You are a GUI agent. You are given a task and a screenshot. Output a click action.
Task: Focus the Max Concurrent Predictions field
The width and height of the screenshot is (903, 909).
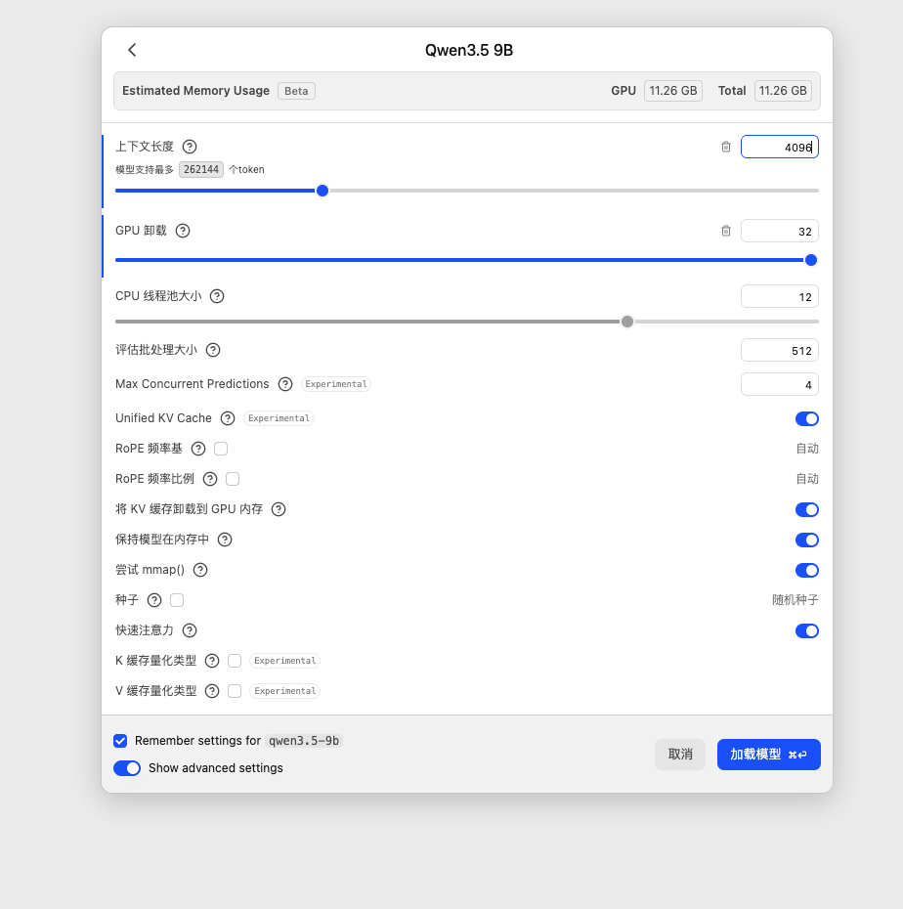(x=779, y=384)
